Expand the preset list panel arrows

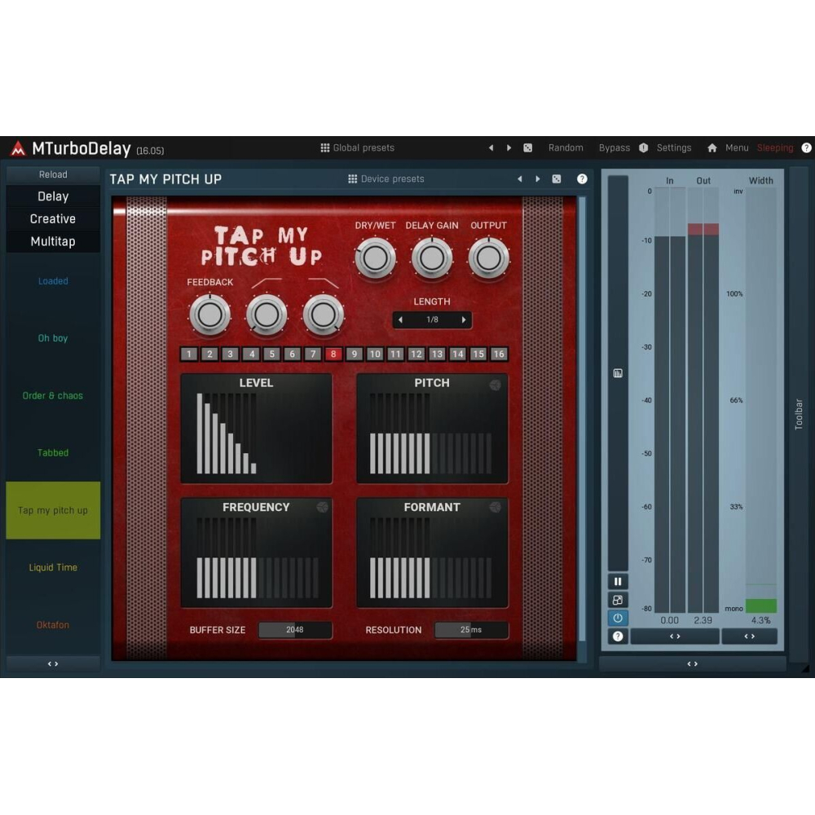[x=53, y=663]
